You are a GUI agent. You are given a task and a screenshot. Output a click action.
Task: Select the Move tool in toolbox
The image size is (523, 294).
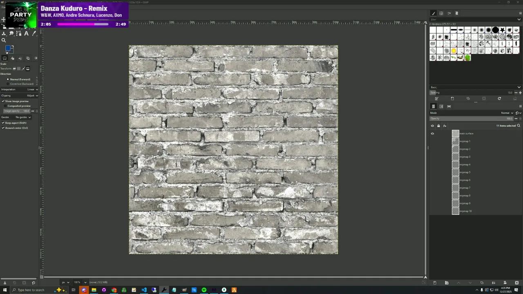[x=3, y=20]
